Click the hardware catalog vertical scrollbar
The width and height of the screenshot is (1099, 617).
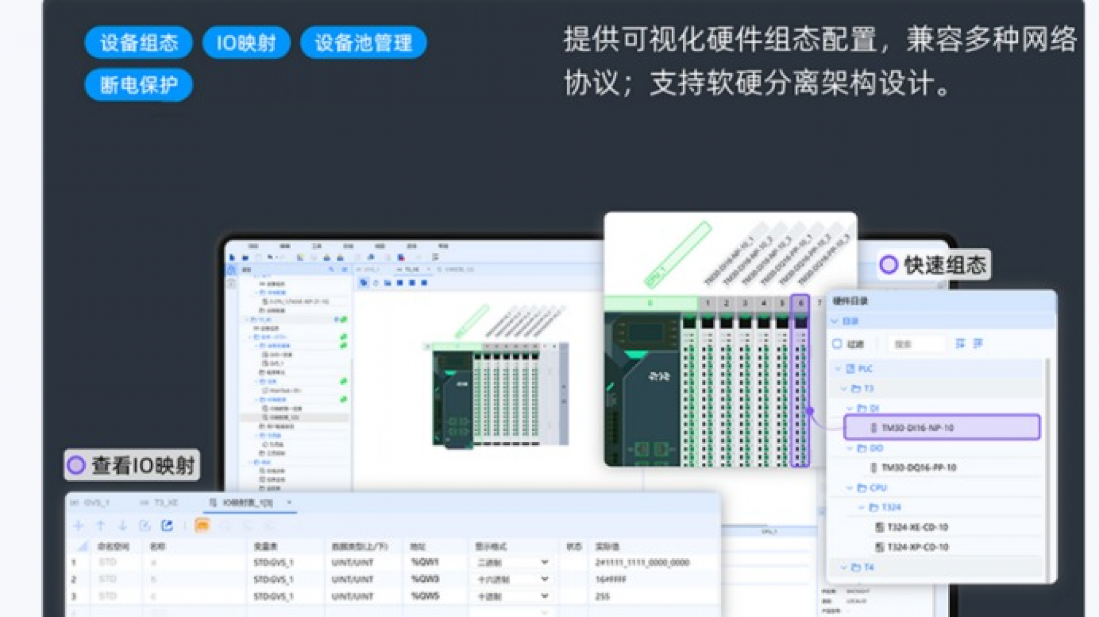tap(1048, 469)
